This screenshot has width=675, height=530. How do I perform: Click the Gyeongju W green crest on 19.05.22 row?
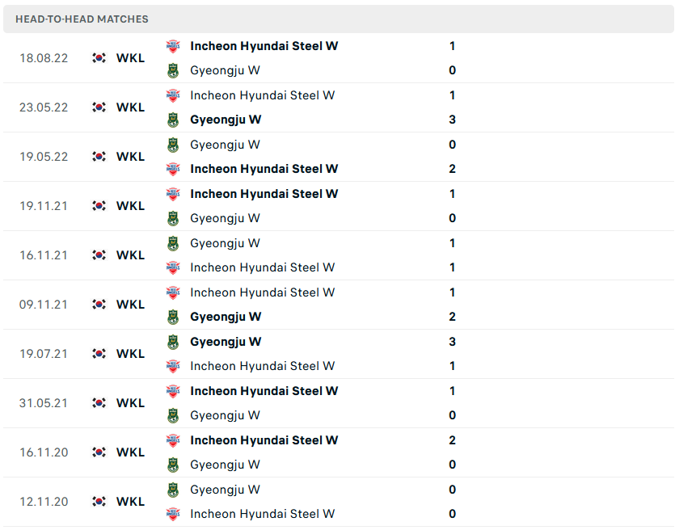(173, 144)
